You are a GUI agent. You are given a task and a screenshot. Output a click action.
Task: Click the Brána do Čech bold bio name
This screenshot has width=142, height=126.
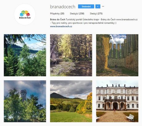click(x=58, y=19)
